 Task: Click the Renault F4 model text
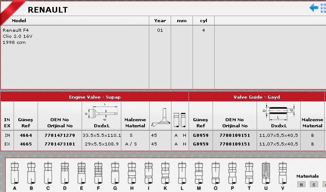(16, 30)
